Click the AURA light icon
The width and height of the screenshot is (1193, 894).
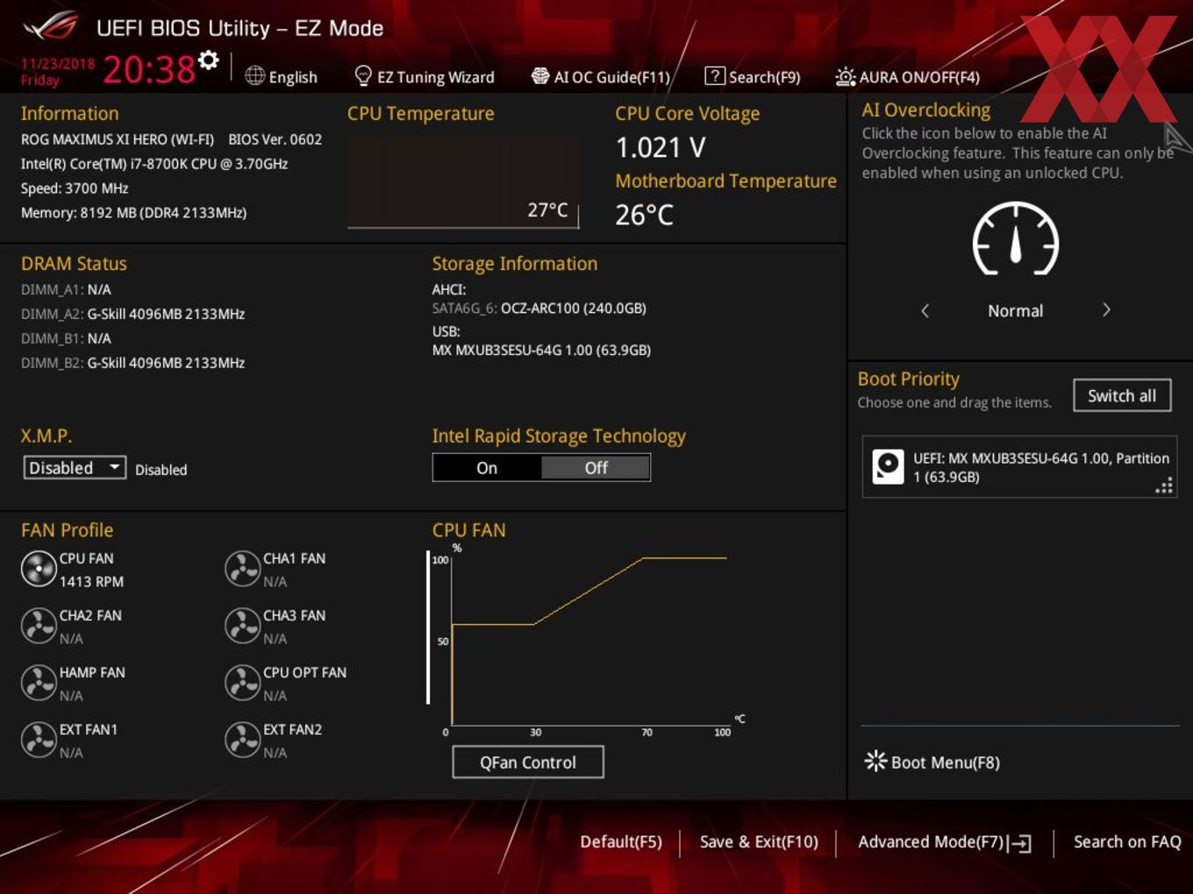[x=846, y=76]
